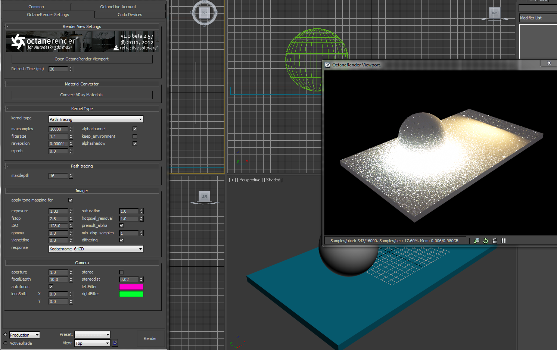
Task: Toggle the alphashadow checkbox
Action: click(135, 143)
